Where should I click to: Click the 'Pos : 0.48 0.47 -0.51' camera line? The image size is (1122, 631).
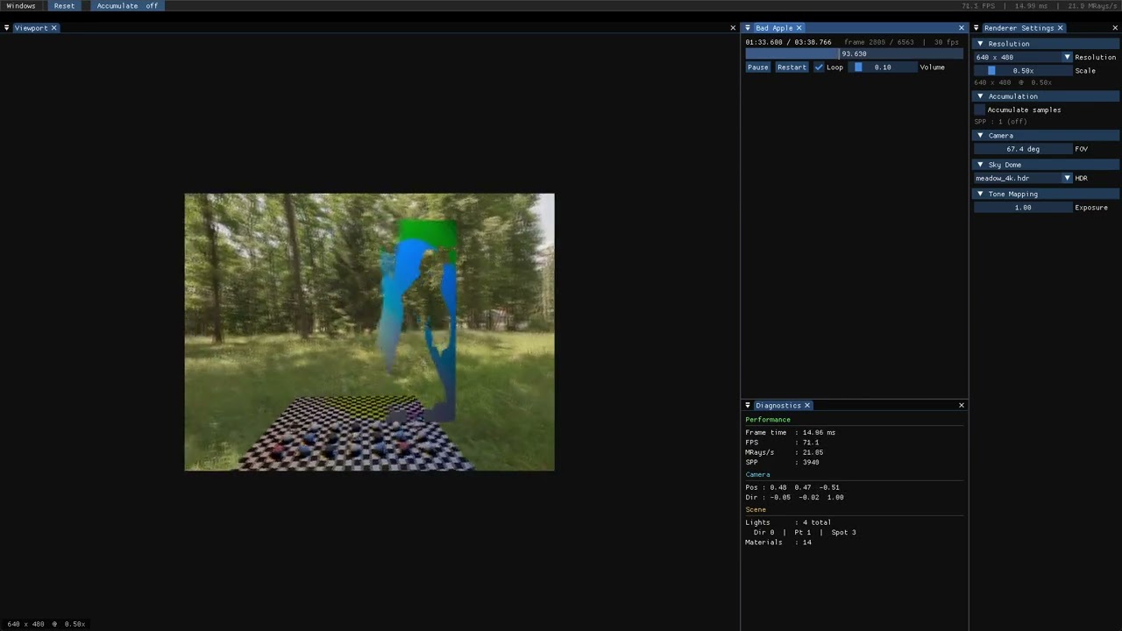(x=792, y=487)
